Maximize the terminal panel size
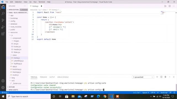Image resolution: width=177 pixels, height=99 pixels. pyautogui.click(x=170, y=77)
